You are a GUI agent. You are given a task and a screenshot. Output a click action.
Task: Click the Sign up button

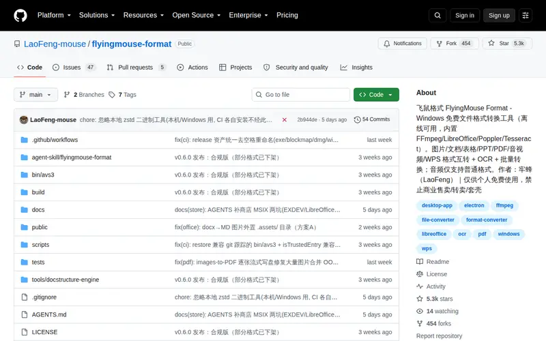pos(499,15)
